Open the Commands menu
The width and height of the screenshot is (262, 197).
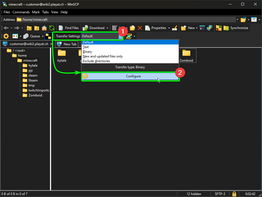tap(21, 12)
